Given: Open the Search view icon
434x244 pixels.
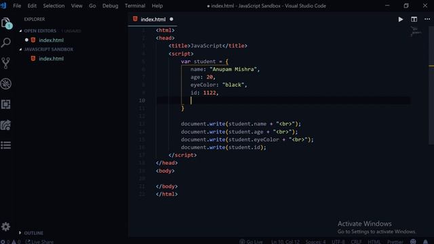Looking at the screenshot, I should click(x=6, y=43).
